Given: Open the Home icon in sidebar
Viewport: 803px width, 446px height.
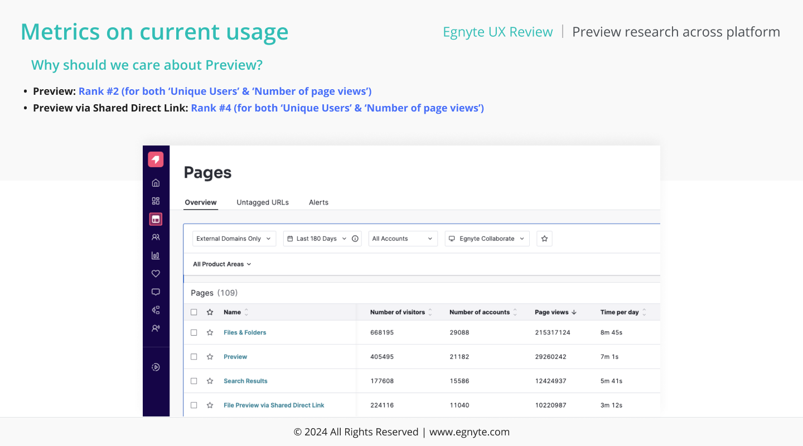Looking at the screenshot, I should click(156, 183).
